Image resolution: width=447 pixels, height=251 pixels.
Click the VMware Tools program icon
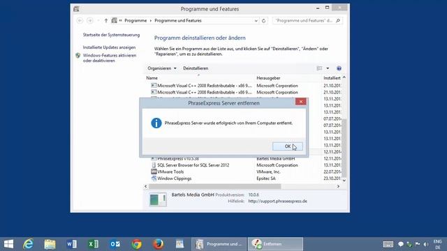[x=154, y=172]
